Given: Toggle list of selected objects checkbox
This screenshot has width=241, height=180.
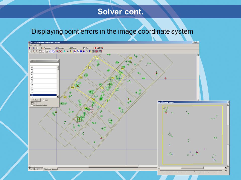Looking at the screenshot, I should click(x=32, y=105).
